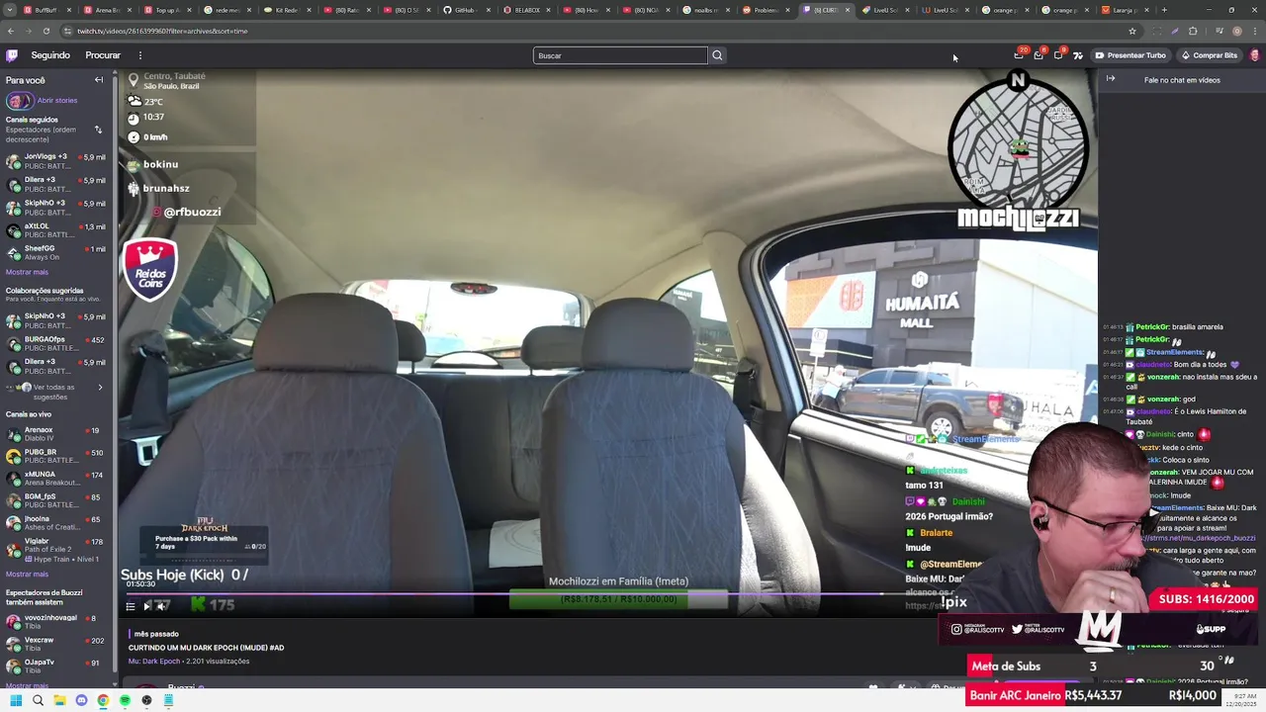Viewport: 1266px width, 712px height.
Task: Open Mu: Dark Epoch category link
Action: 154,661
